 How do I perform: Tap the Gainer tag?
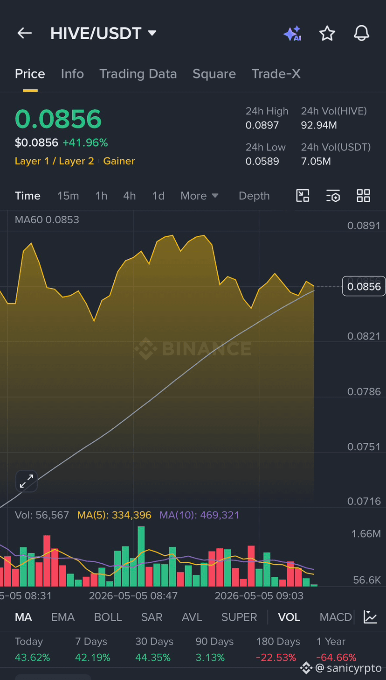tap(119, 161)
